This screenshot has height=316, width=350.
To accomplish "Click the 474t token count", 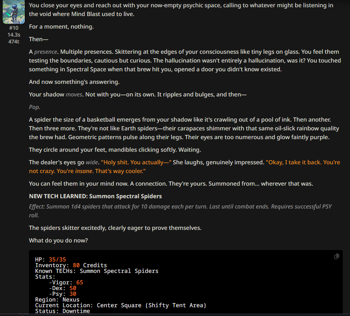I will point(14,42).
